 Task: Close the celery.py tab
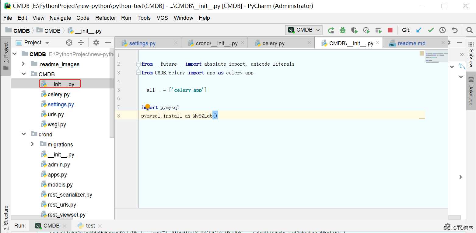[x=309, y=43]
